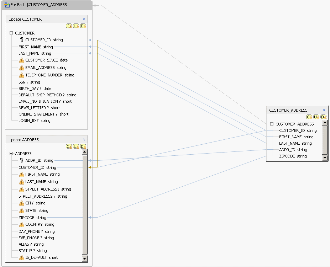
Task: Click the Update ADDRESS scrollbar thumb
Action: (85, 205)
